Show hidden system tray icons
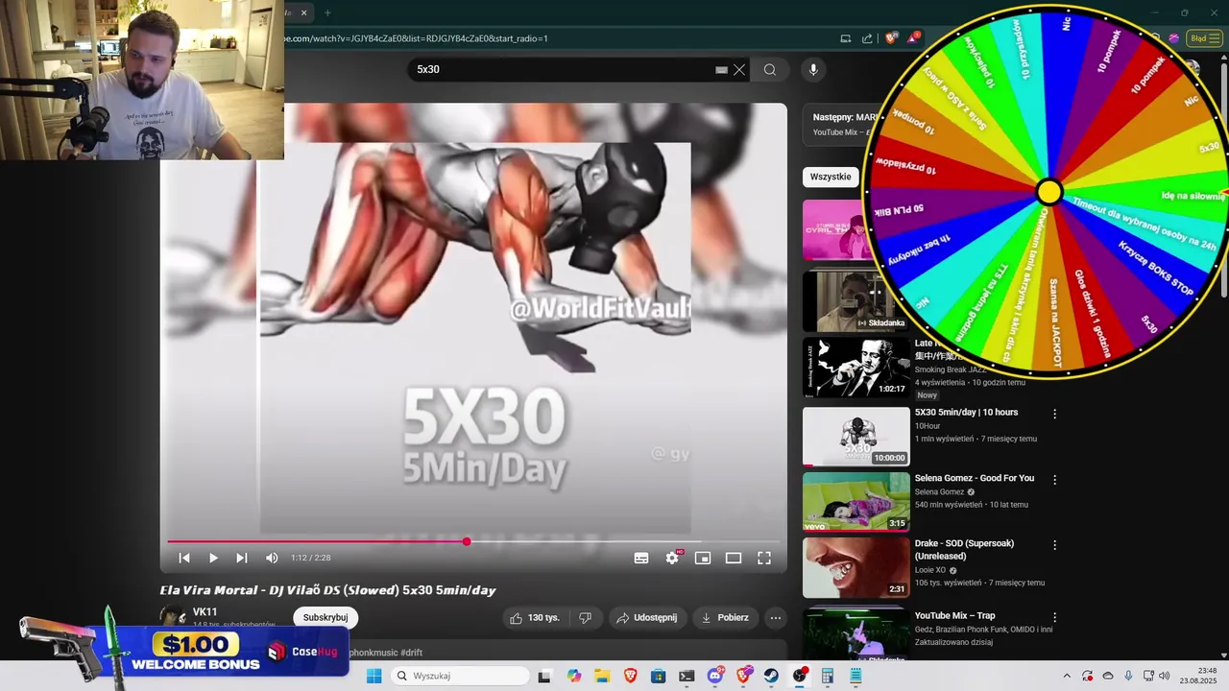 click(x=1067, y=676)
